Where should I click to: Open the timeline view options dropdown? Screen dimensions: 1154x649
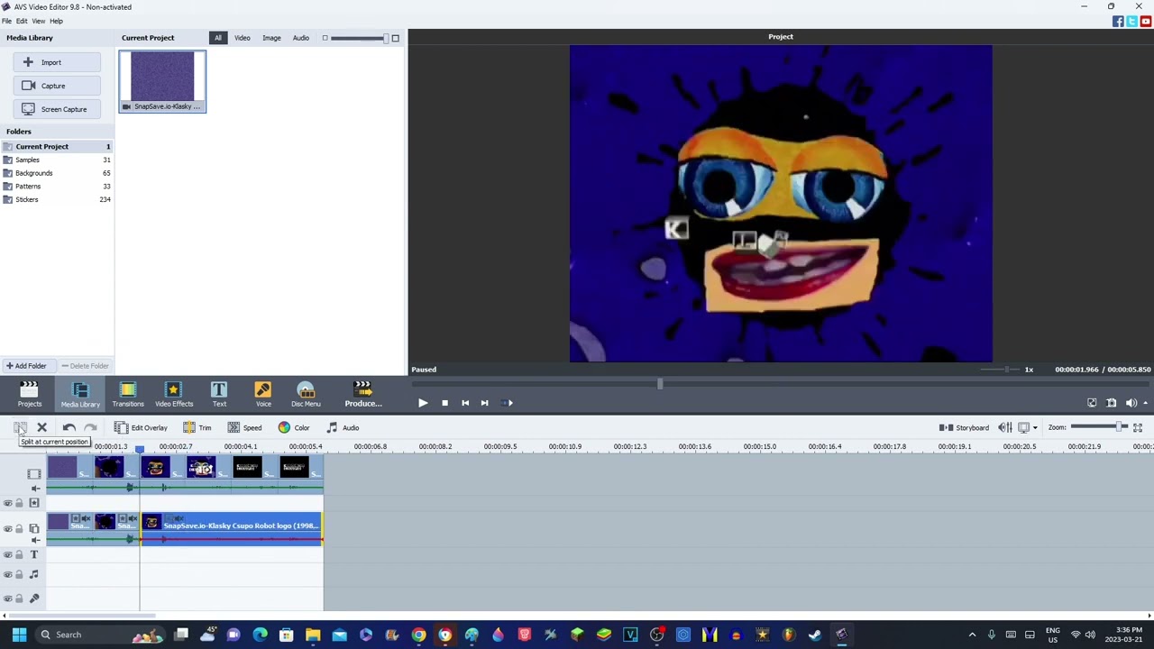(1035, 427)
